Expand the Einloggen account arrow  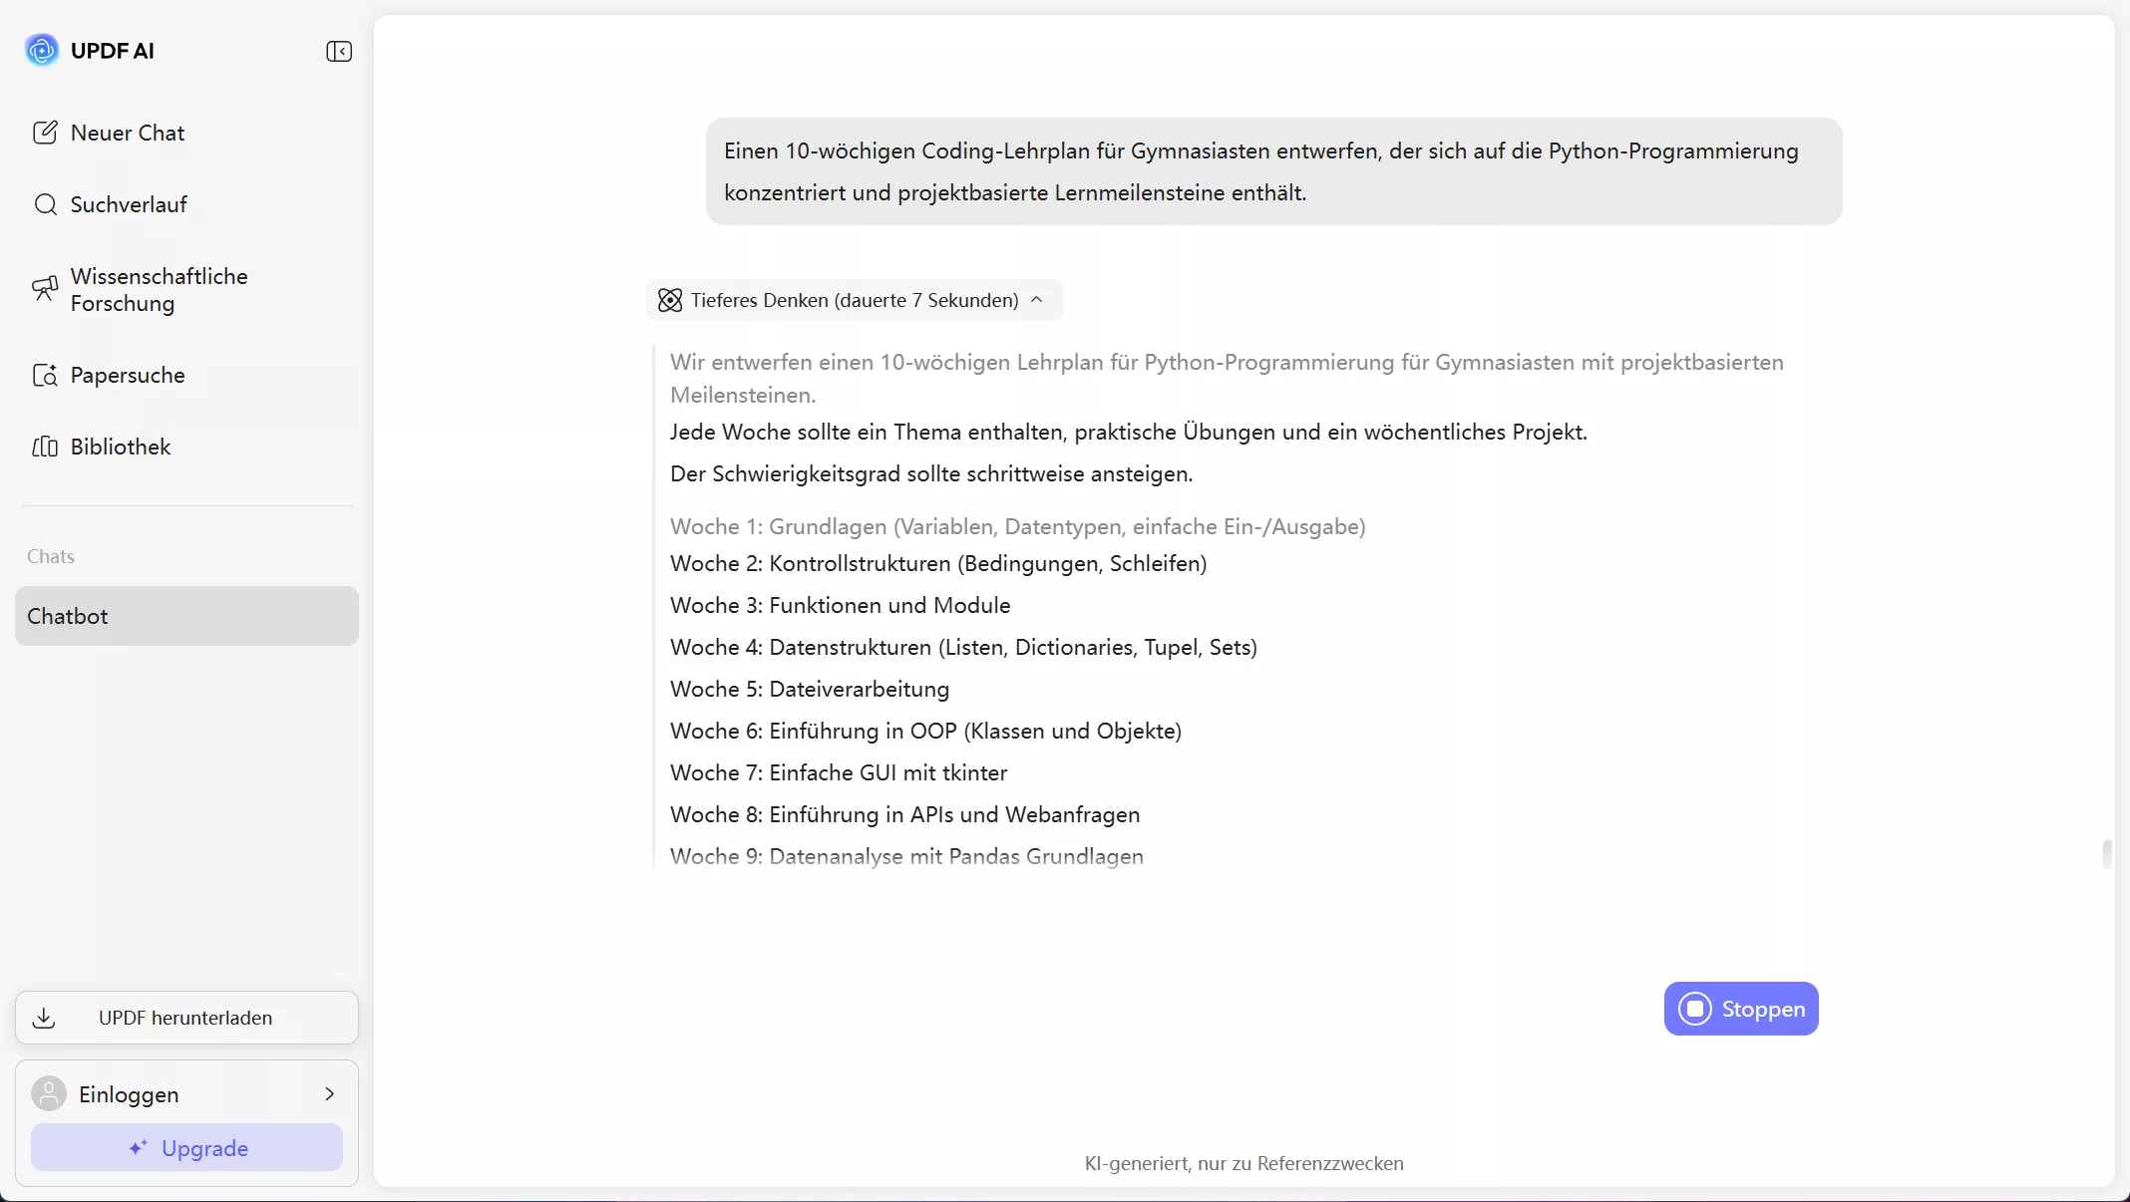coord(330,1093)
